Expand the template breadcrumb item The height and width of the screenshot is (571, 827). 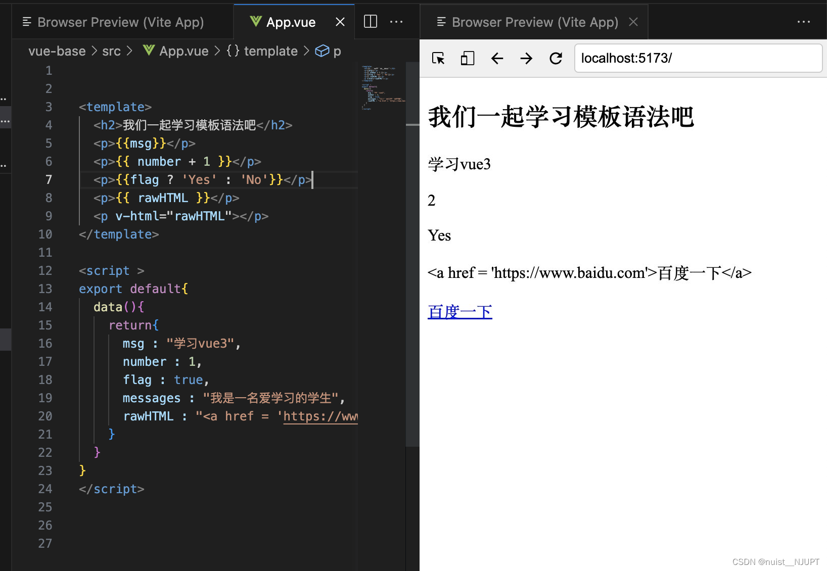[271, 51]
